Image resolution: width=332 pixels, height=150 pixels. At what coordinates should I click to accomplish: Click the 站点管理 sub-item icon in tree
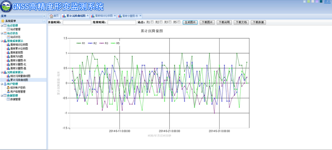pos(8,29)
